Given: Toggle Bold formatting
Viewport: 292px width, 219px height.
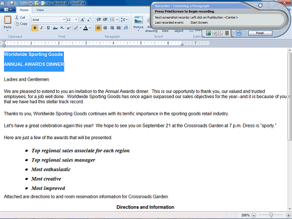Looking at the screenshot, I should click(x=35, y=28).
